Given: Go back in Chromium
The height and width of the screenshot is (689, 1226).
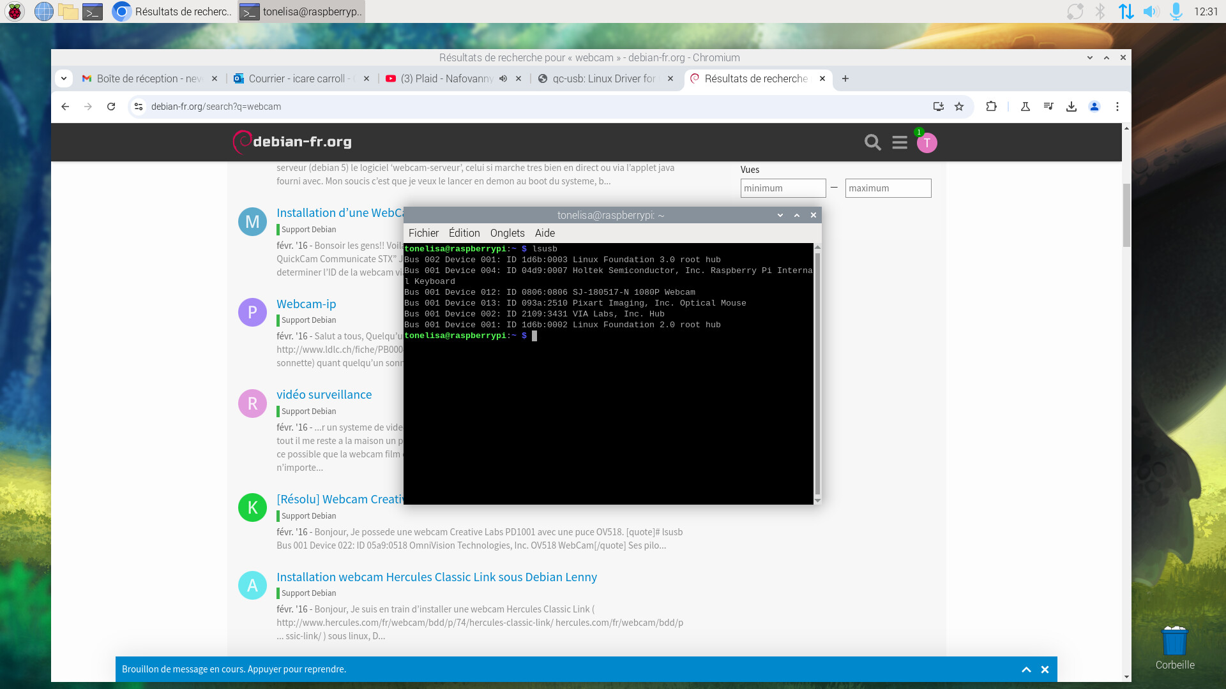Looking at the screenshot, I should 65,107.
